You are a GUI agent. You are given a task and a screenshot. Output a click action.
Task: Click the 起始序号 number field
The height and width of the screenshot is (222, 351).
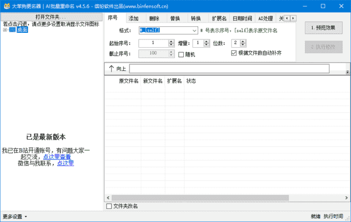tap(154, 43)
